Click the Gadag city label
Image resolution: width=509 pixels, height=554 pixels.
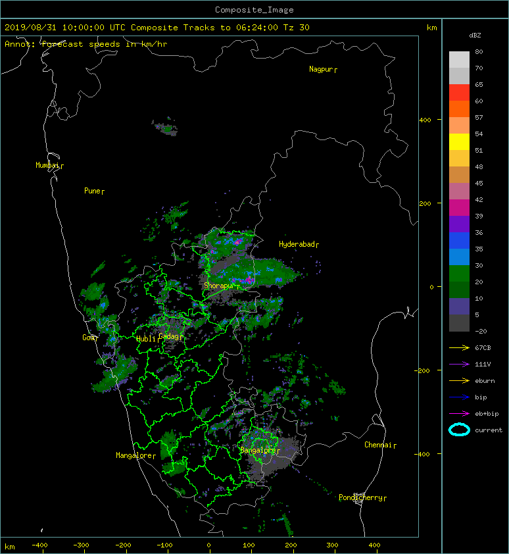tap(168, 336)
